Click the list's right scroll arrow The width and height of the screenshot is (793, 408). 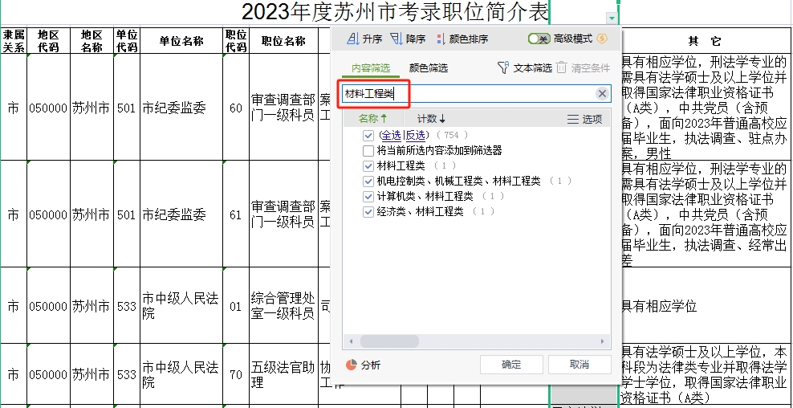(602, 341)
